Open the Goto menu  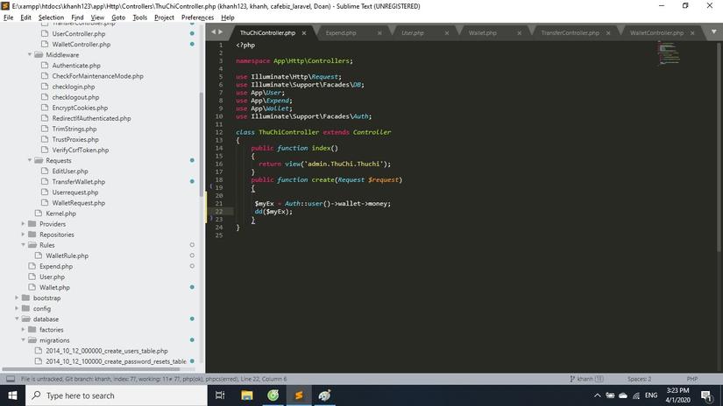click(118, 17)
